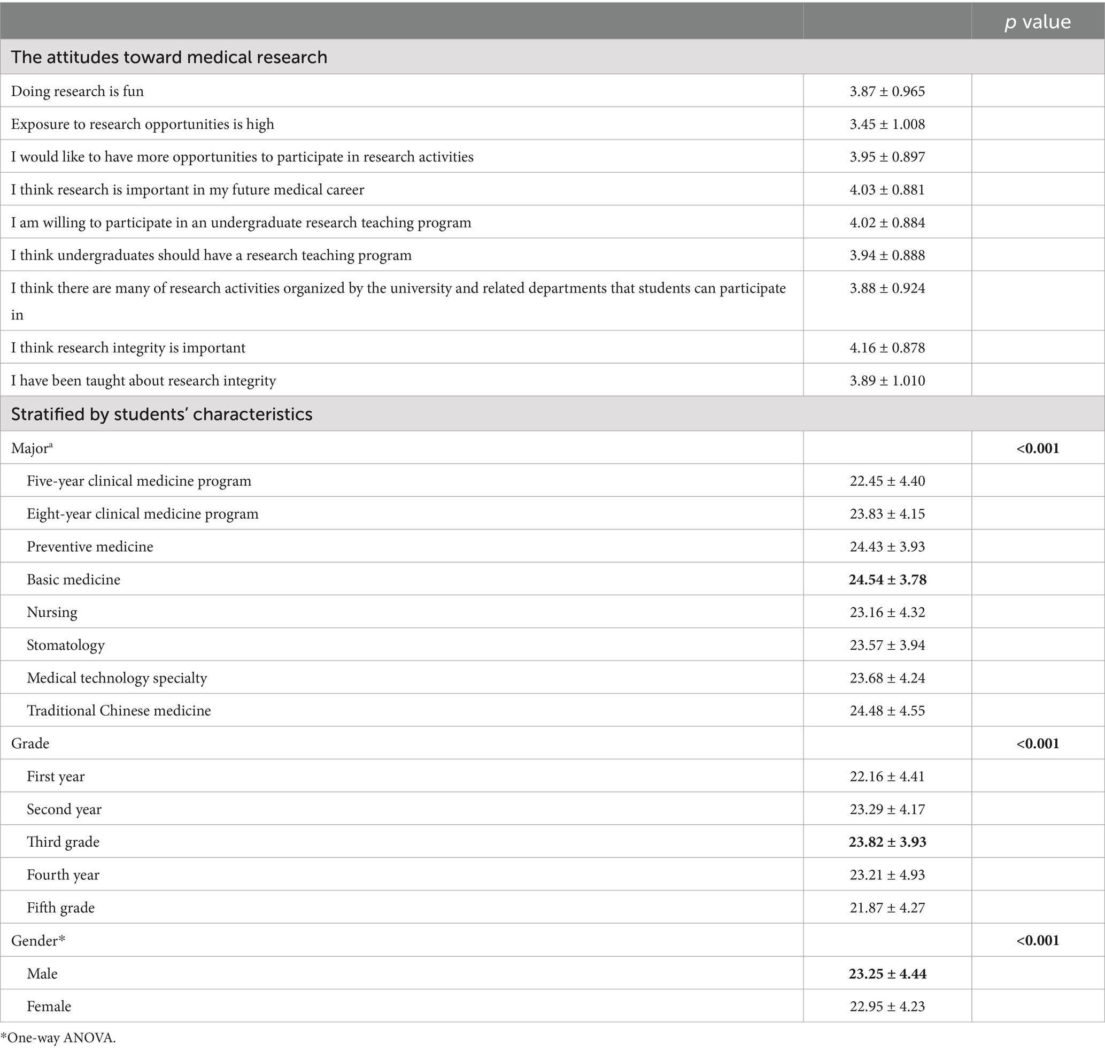Click the '*One-way ANOVA.' footnote
Screen dimensions: 1105x1051
(58, 1038)
